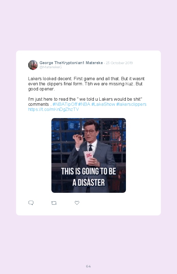Click the popcorn box in the GIF

pos(88,157)
